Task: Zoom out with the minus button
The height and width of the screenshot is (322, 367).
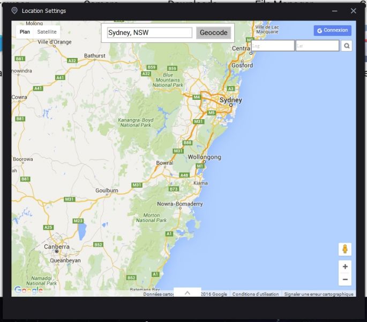Action: 345,279
